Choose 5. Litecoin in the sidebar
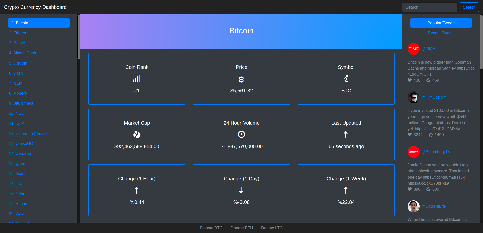The image size is (483, 233). [x=18, y=63]
